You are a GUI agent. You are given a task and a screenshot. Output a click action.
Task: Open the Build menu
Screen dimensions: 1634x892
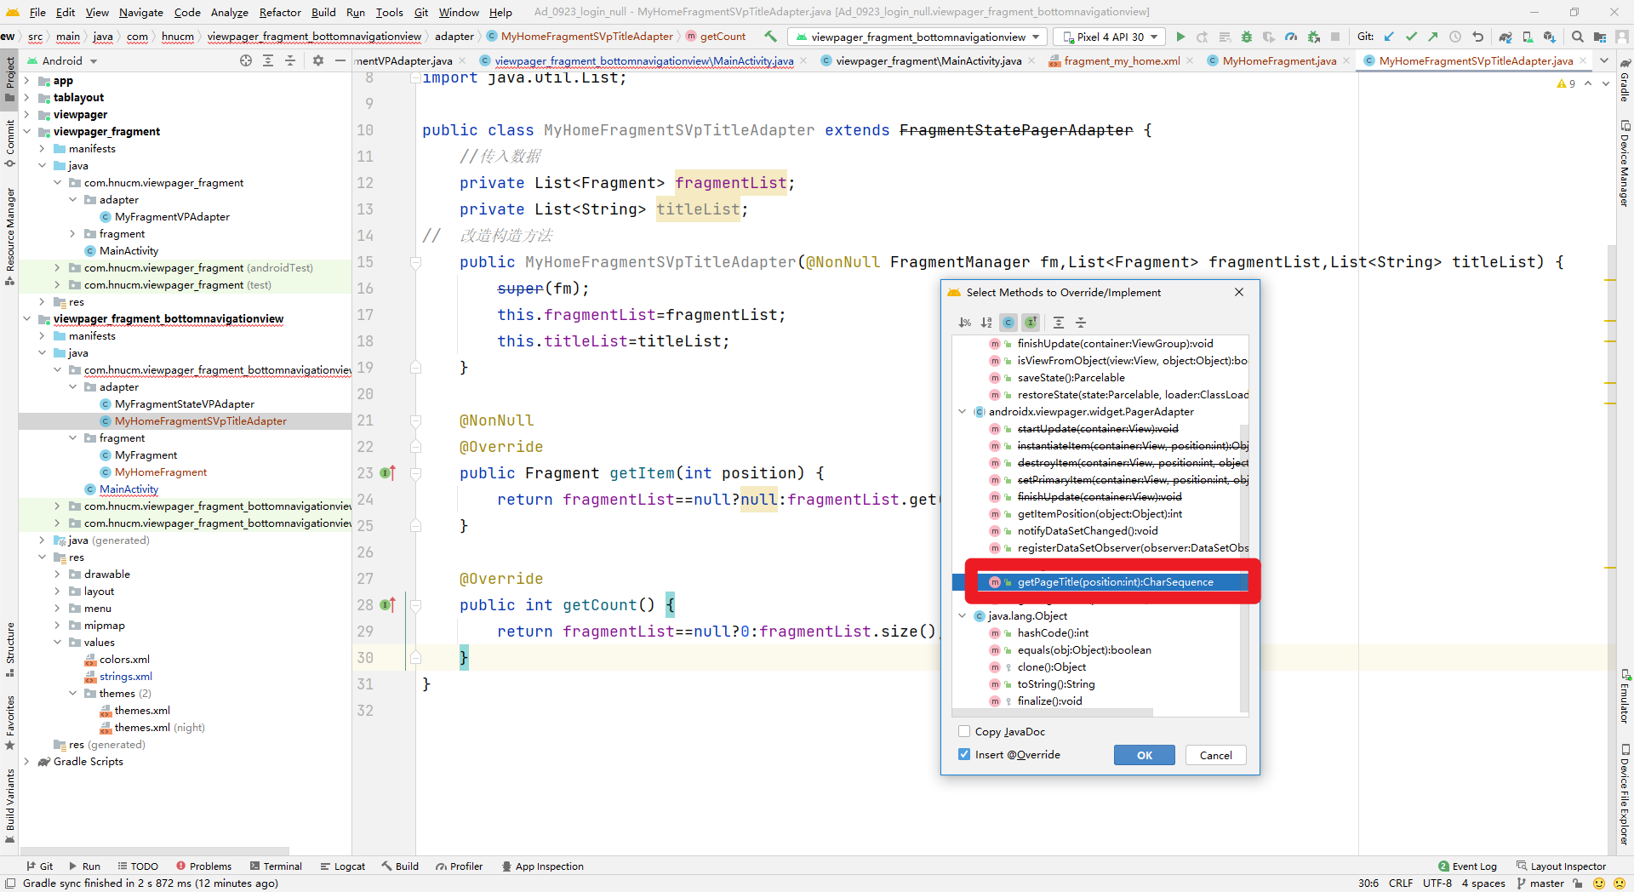point(323,12)
